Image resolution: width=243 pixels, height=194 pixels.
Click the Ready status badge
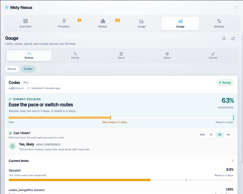225,83
